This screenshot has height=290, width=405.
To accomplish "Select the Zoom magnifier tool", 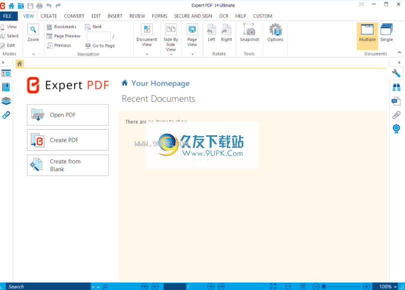I will (33, 29).
